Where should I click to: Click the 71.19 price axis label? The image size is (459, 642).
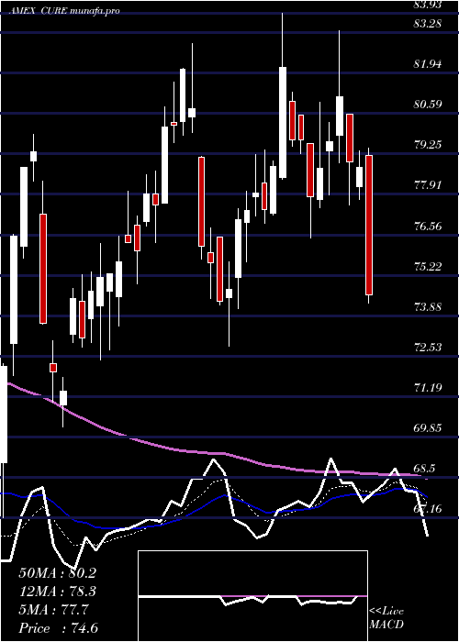click(428, 387)
